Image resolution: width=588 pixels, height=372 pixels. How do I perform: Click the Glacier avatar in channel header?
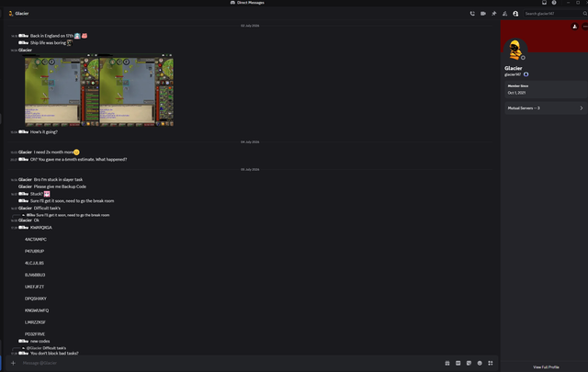(10, 14)
